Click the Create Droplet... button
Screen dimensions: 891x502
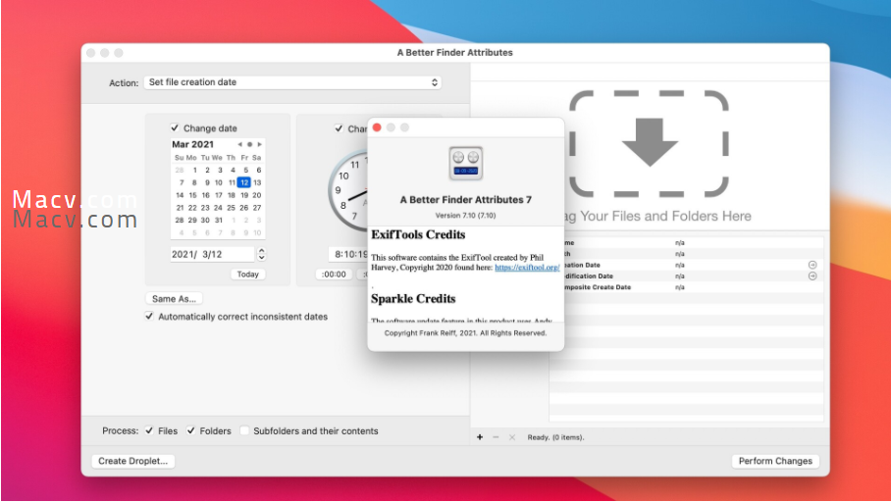(x=133, y=461)
